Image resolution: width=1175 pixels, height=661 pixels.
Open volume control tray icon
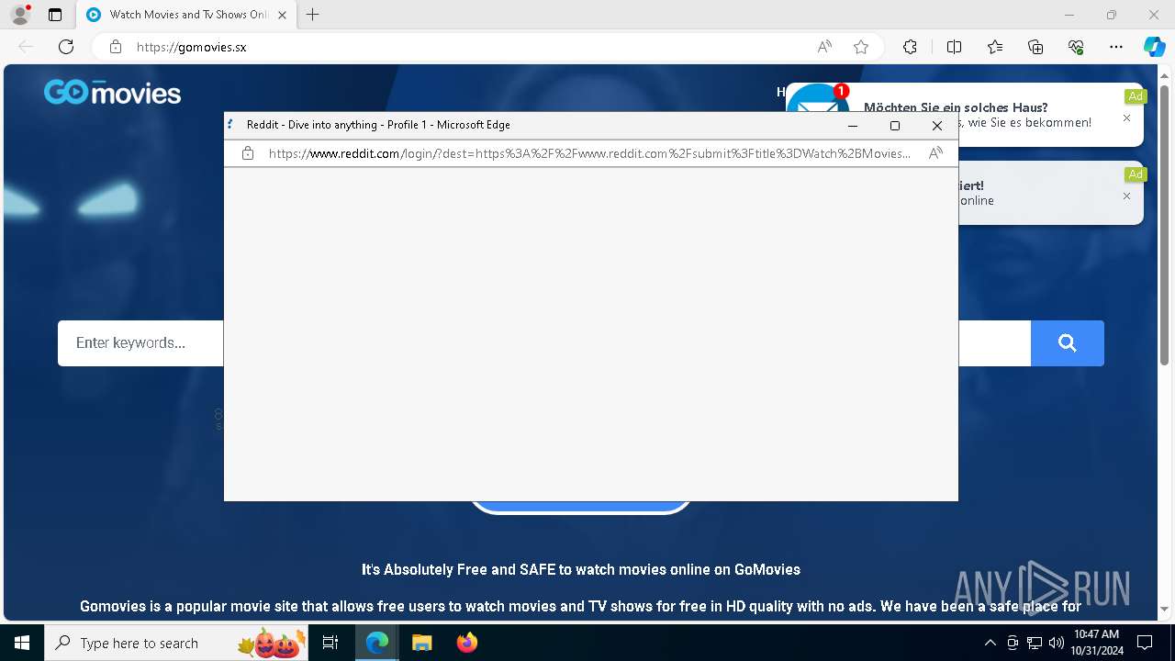(1056, 643)
